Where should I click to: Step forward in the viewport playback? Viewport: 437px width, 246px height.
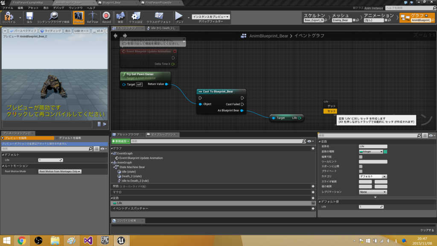click(105, 124)
